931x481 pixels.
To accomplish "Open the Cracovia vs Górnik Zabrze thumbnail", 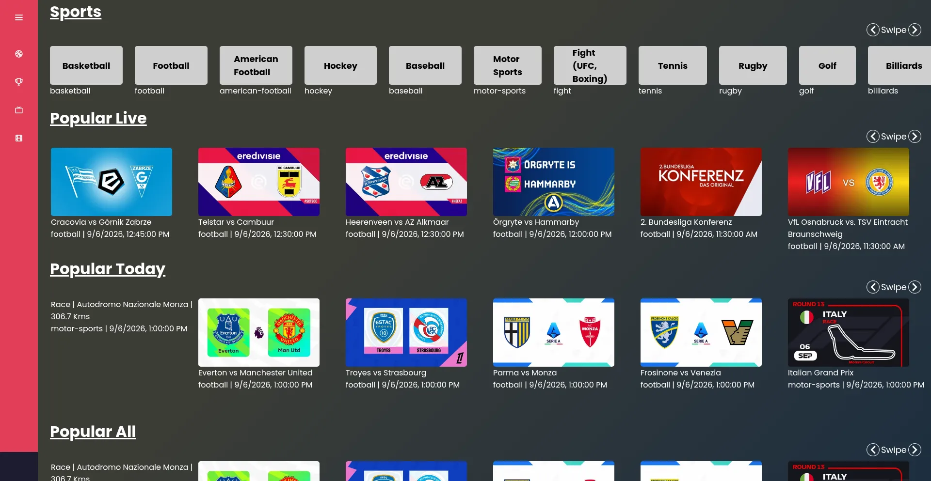I will click(112, 182).
